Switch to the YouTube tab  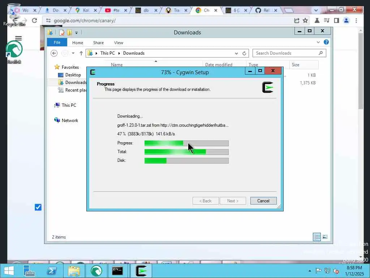(x=116, y=10)
